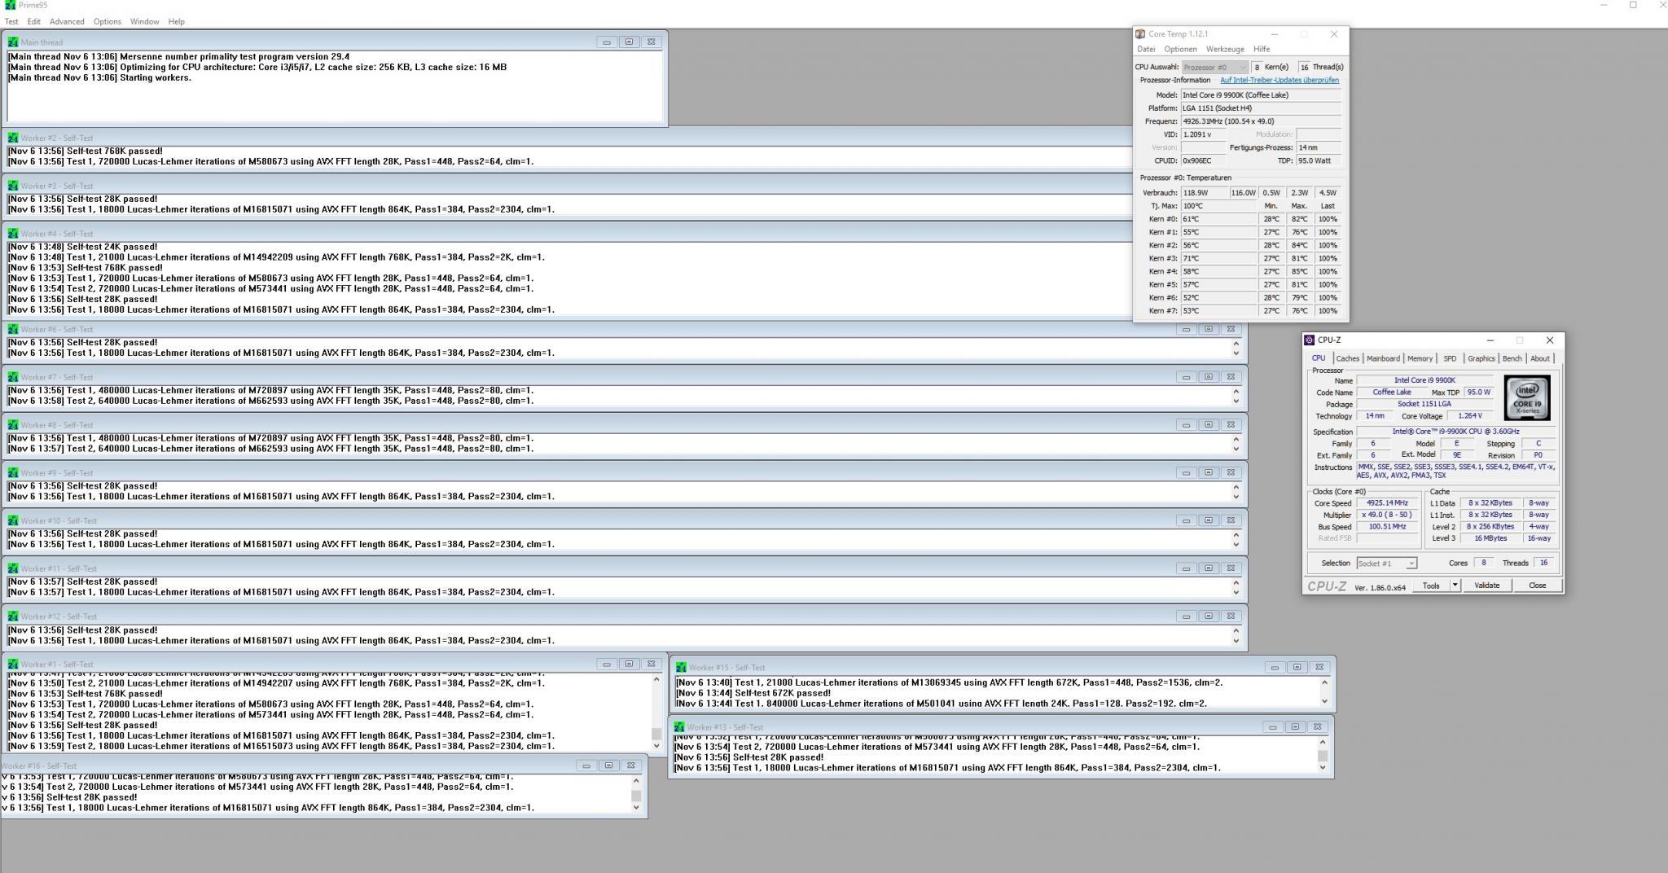Click the Prime95 app icon in title bar
The height and width of the screenshot is (873, 1668).
point(10,5)
